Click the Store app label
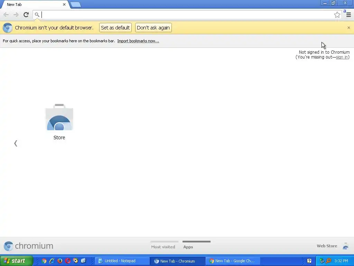Viewport: 354px width, 266px height. tap(59, 138)
